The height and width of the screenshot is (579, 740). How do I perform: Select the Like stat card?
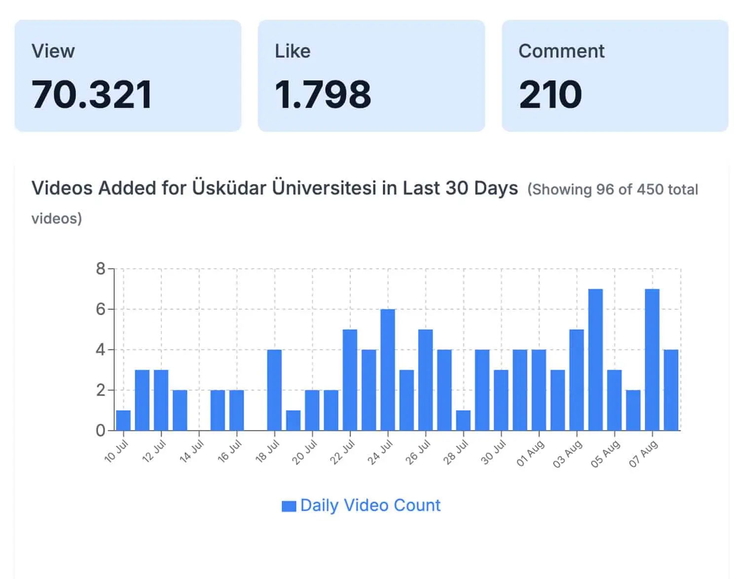(x=371, y=75)
